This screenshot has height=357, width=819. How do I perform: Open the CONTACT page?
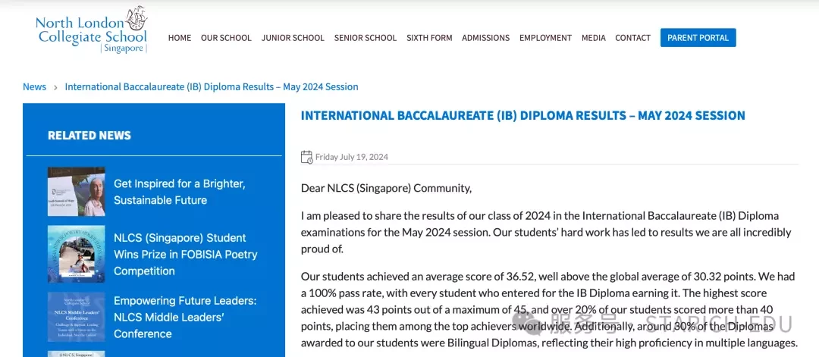[x=633, y=38]
